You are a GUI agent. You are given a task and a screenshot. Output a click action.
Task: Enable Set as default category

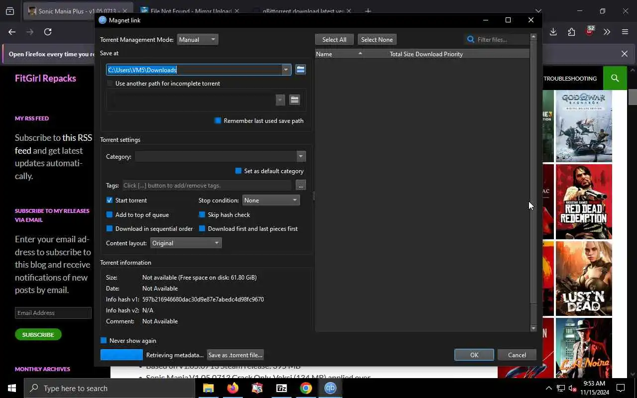coord(238,171)
